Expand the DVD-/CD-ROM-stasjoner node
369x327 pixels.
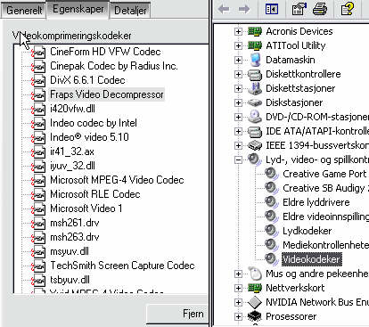pyautogui.click(x=238, y=117)
